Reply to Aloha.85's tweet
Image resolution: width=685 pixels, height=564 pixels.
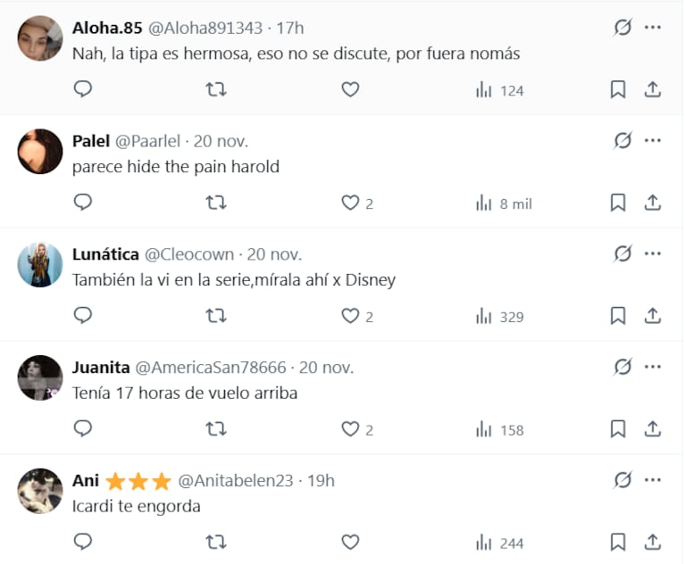(x=83, y=89)
